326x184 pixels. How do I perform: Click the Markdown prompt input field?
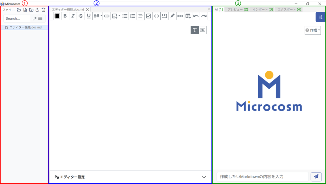tap(263, 177)
